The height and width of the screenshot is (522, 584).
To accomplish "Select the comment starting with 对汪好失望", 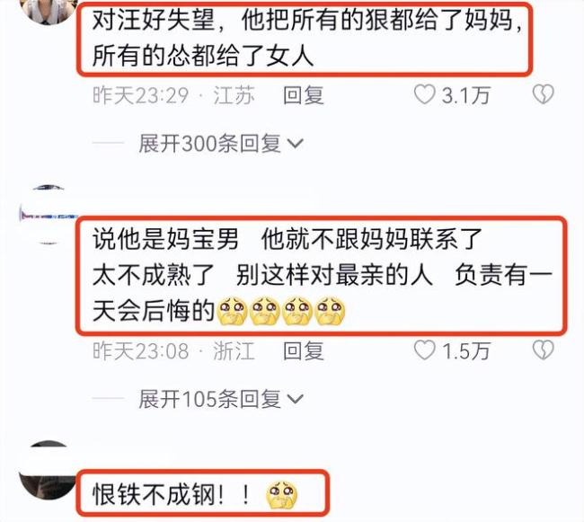I will coord(305,39).
